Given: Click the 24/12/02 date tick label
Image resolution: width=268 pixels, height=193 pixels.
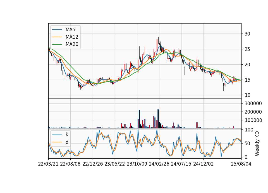Looking at the screenshot, I should tap(204, 164).
